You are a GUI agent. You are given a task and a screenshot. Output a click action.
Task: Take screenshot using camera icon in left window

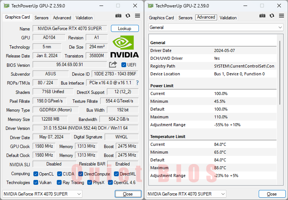118,16
